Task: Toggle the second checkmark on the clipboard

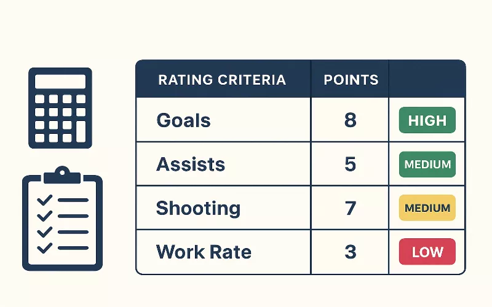Action: click(x=44, y=216)
